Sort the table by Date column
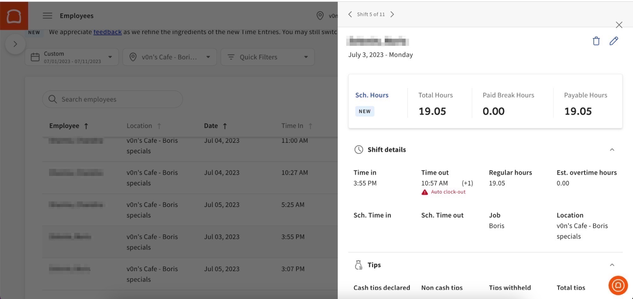Viewport: 633px width, 299px height. 215,125
